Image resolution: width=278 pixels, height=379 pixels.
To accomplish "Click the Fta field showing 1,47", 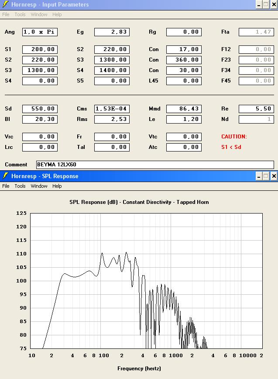I will 256,32.
